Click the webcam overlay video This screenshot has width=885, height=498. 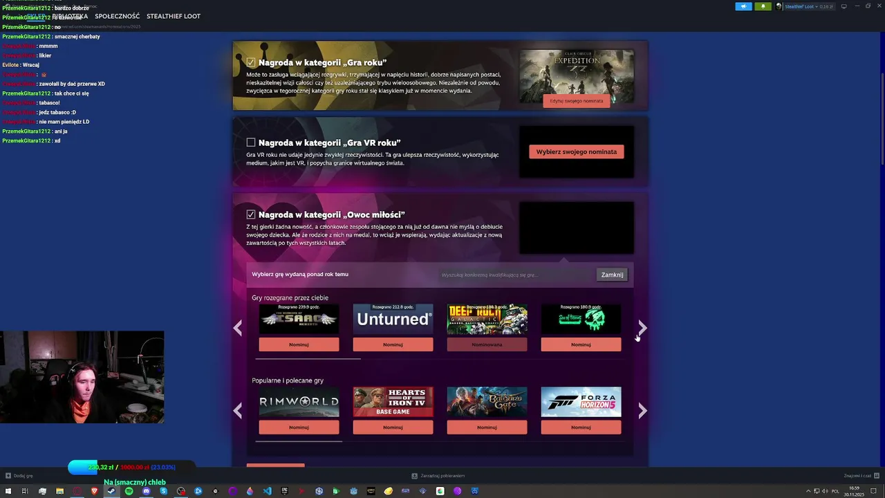82,377
